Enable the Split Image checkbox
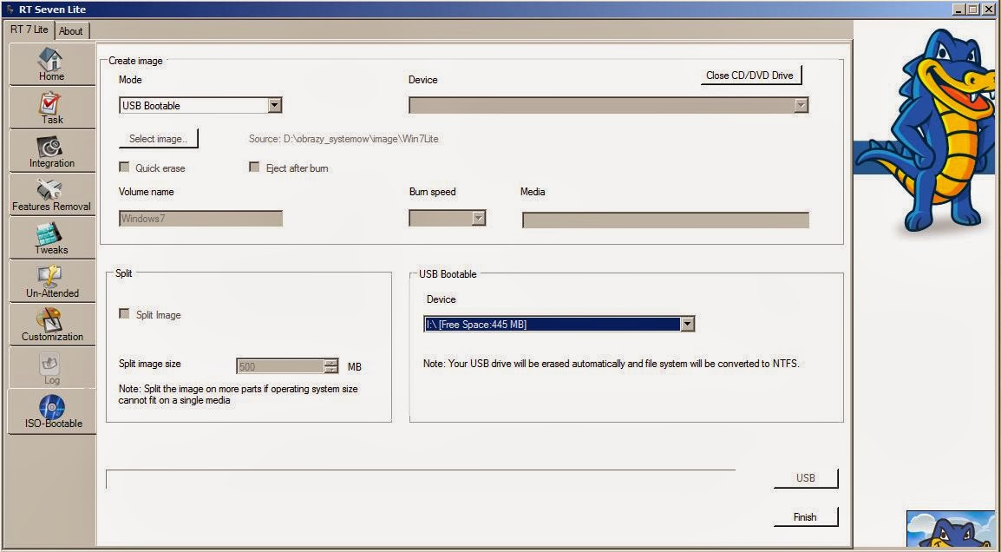The image size is (1001, 552). tap(125, 314)
